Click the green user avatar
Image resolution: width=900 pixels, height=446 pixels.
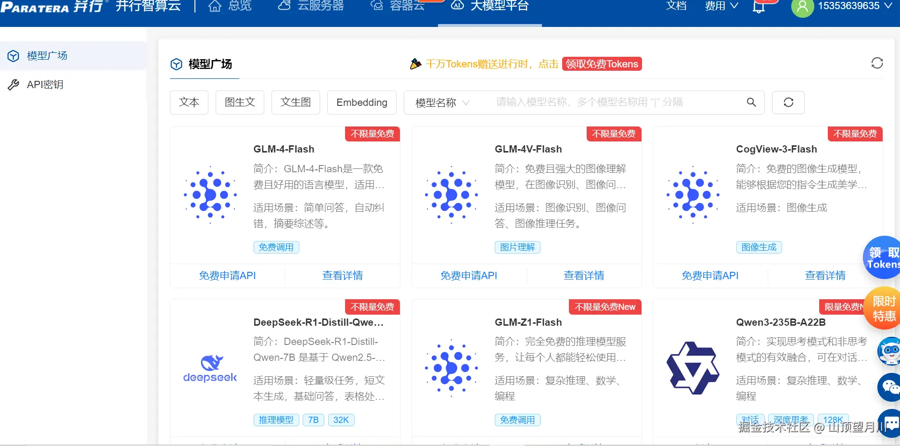(x=802, y=7)
